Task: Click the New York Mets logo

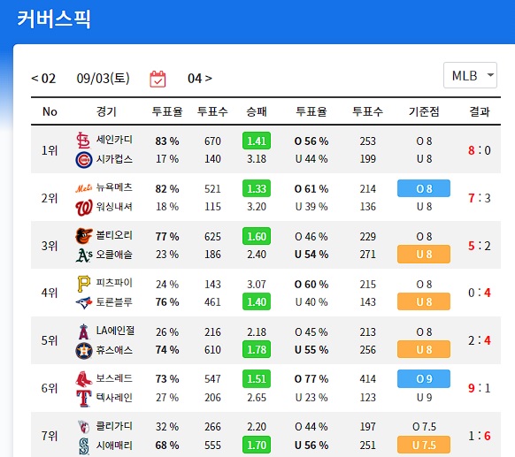Action: 84,188
